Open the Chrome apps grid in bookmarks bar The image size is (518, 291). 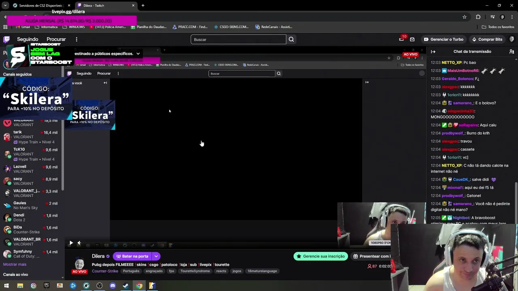coord(5,27)
